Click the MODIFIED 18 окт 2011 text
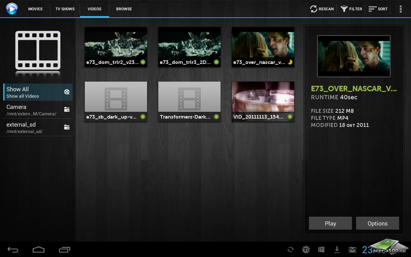Image resolution: width=411 pixels, height=257 pixels. [x=340, y=125]
